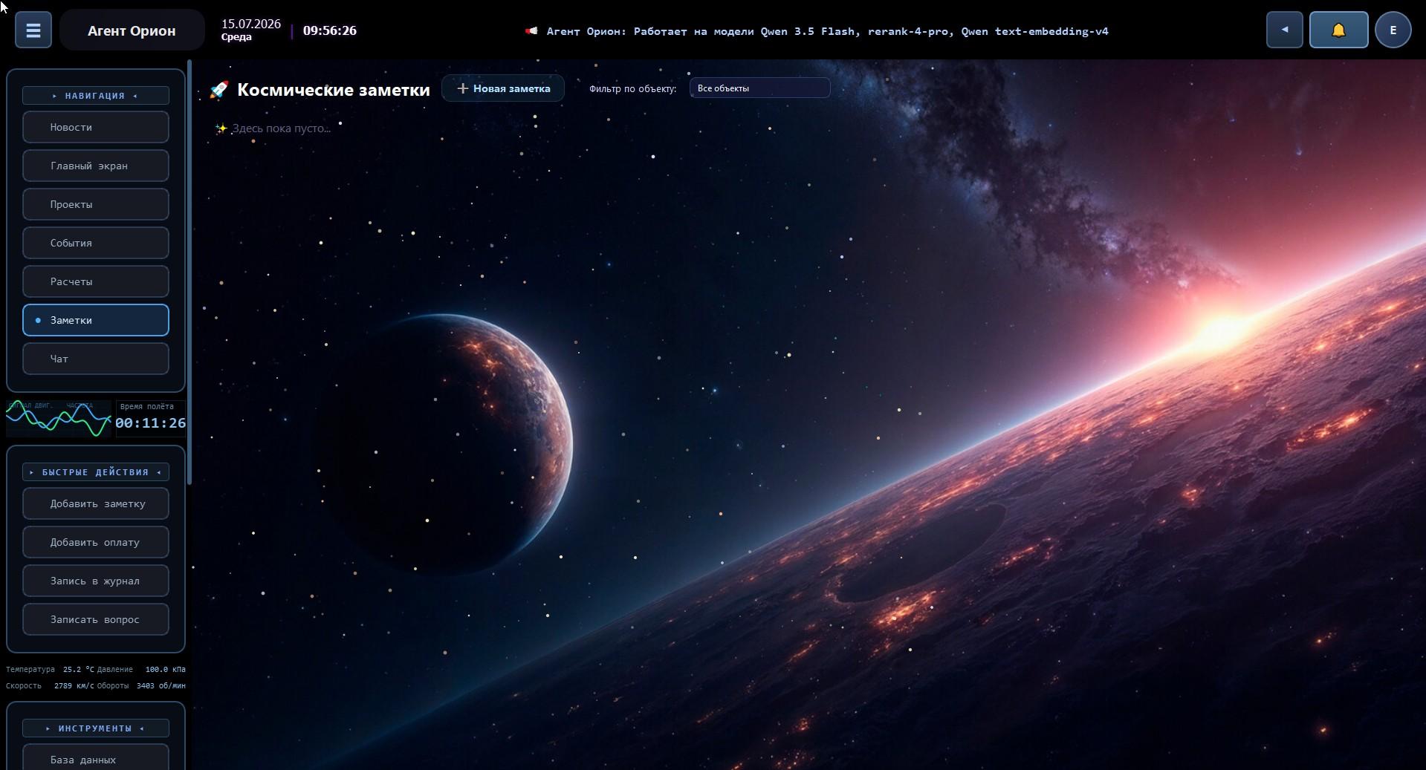Click the notification bell icon
The height and width of the screenshot is (770, 1426).
tap(1338, 30)
